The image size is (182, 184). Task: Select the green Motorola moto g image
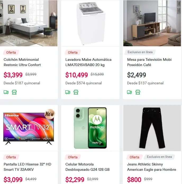pyautogui.click(x=90, y=128)
